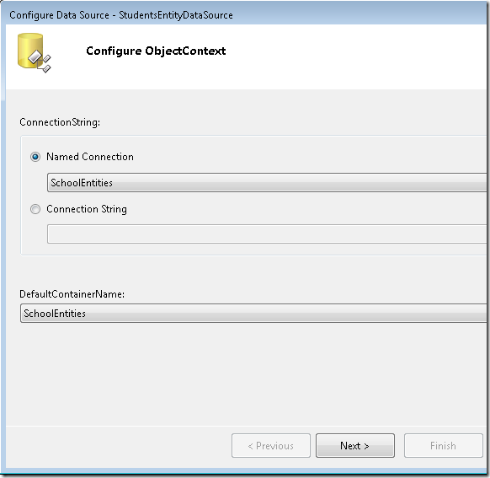Open the Named Connection SchoolEntities dropdown
Screen dimensions: 490x478
click(x=267, y=182)
